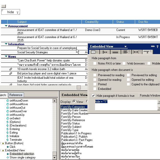Select the onMouseDown event

[19, 101]
